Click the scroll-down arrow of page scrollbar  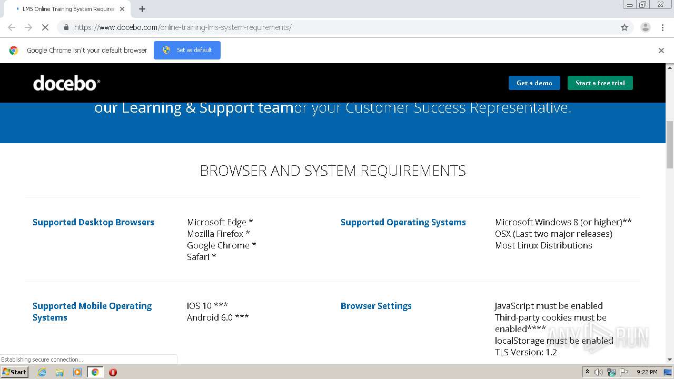pyautogui.click(x=670, y=360)
